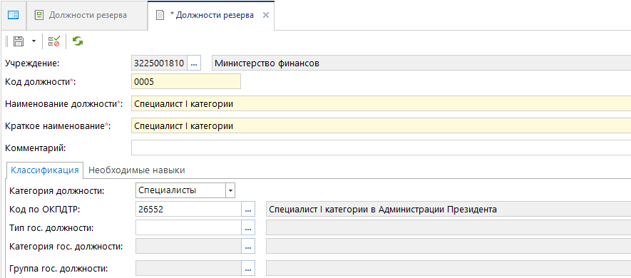
Task: Open the Учреждение lookup ellipsis button
Action: point(194,63)
